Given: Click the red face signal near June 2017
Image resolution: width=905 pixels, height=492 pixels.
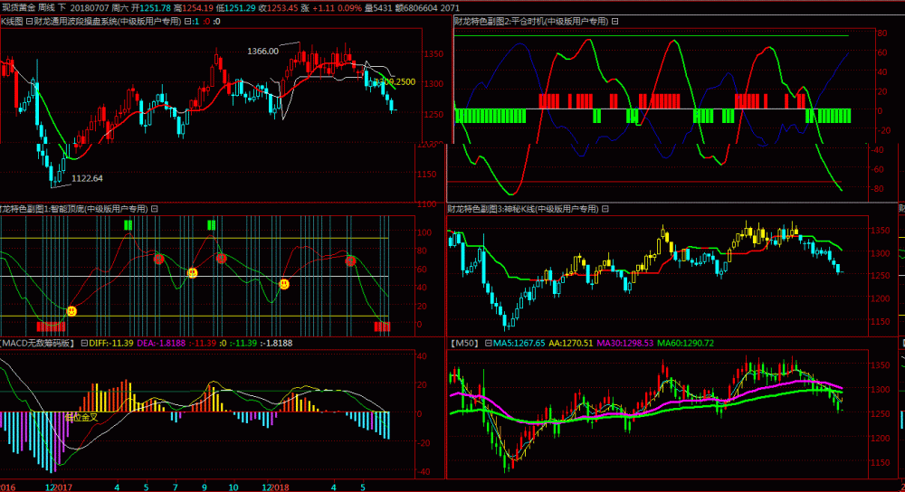Looking at the screenshot, I should tap(158, 260).
